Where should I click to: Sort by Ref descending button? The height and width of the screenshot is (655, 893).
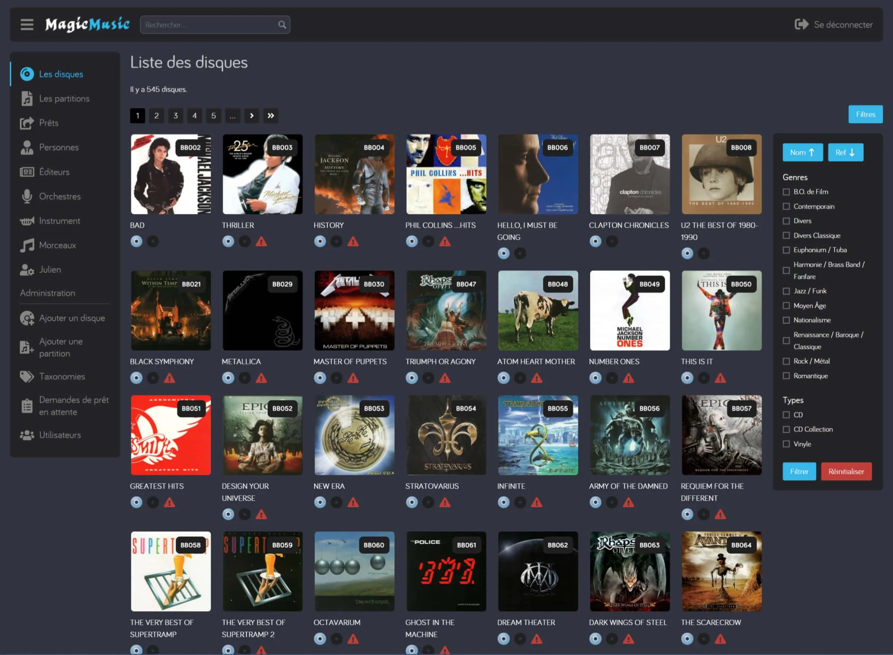pos(845,152)
